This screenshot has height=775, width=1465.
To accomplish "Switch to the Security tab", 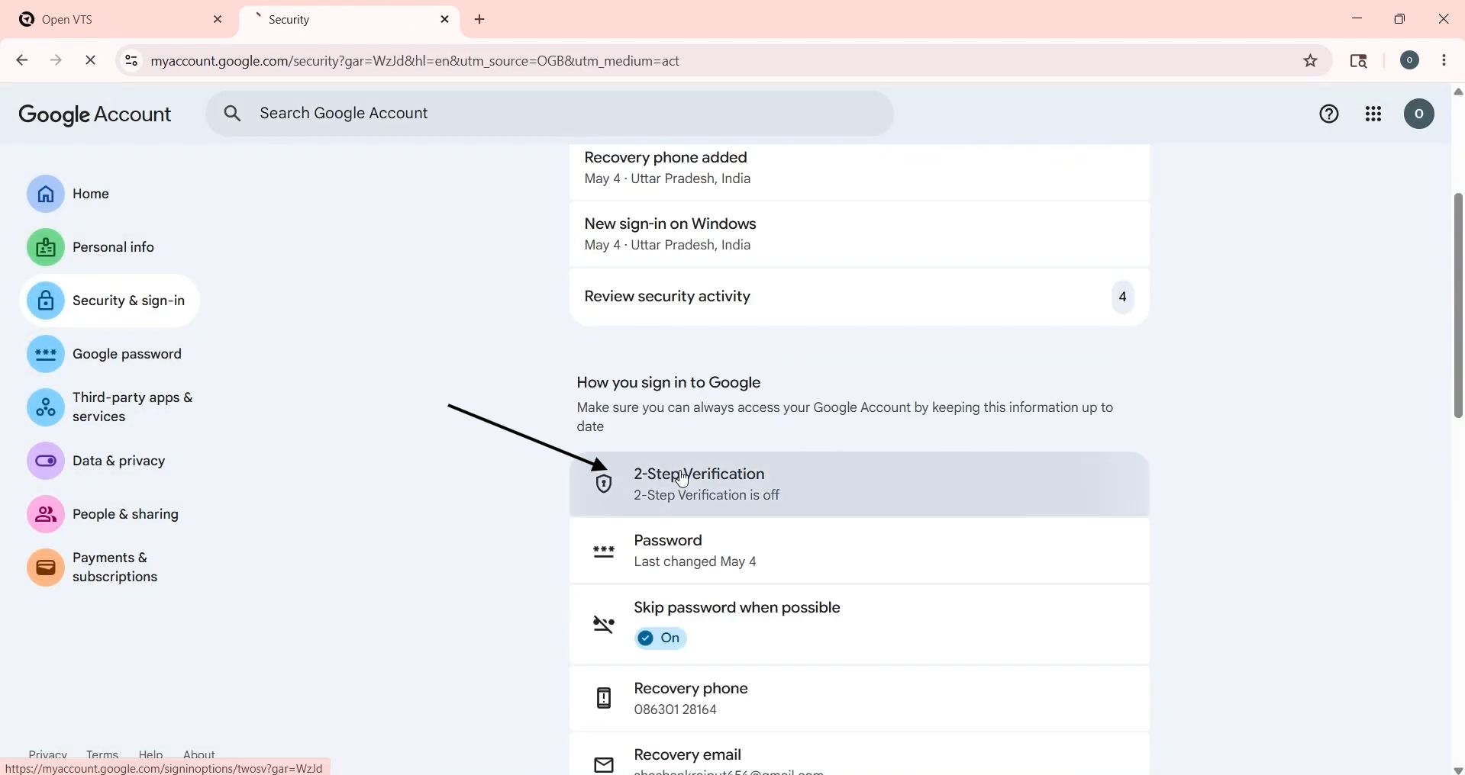I will click(x=349, y=20).
